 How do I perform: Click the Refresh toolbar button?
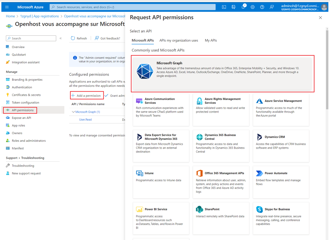pyautogui.click(x=79, y=38)
